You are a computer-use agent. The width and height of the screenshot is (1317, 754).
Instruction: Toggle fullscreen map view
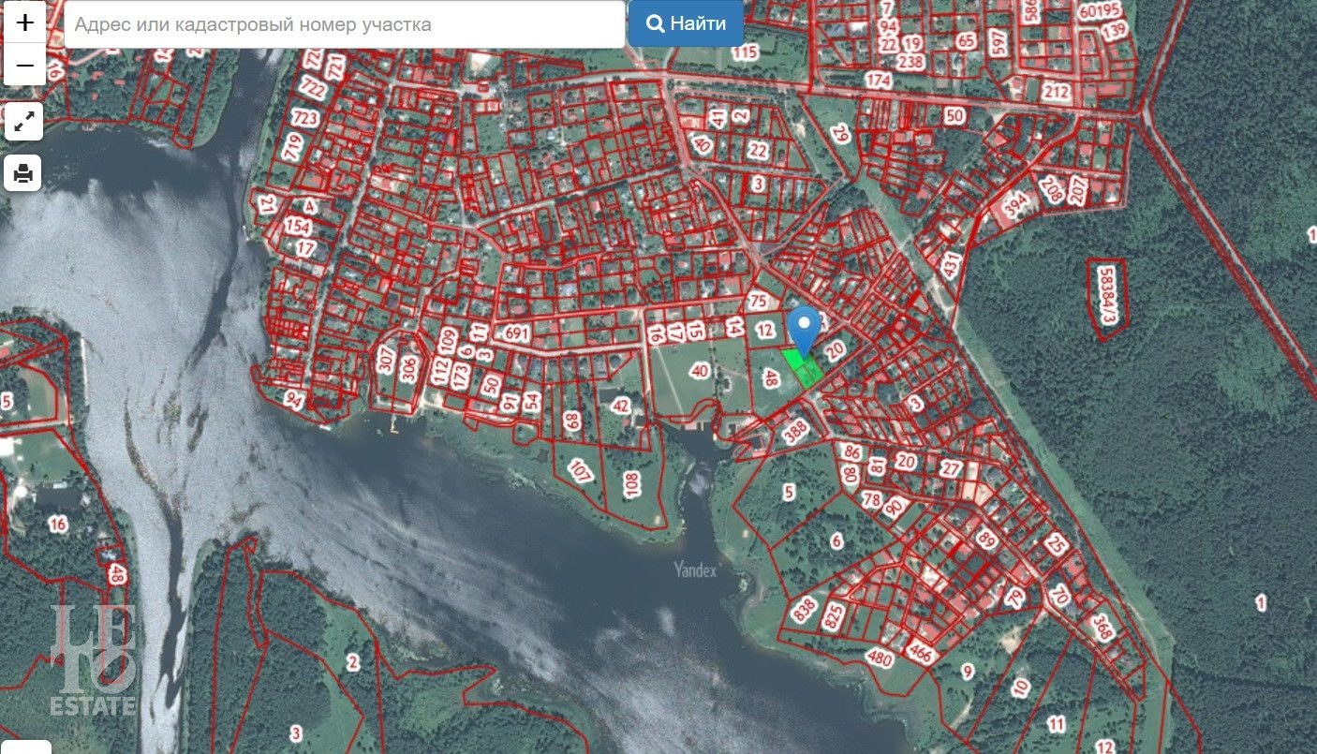[24, 121]
